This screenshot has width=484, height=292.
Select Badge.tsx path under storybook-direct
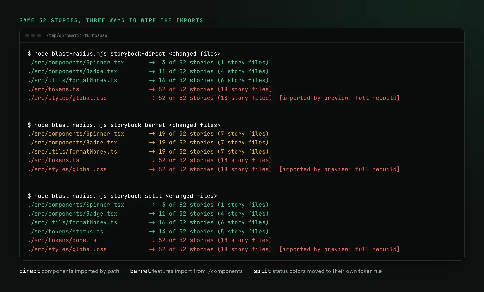tap(72, 71)
